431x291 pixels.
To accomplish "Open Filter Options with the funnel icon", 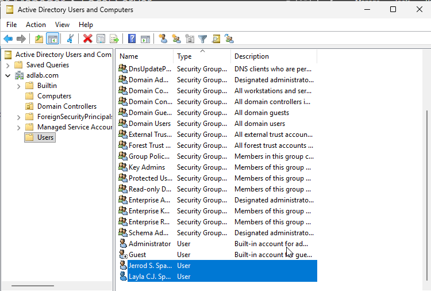I will point(203,39).
